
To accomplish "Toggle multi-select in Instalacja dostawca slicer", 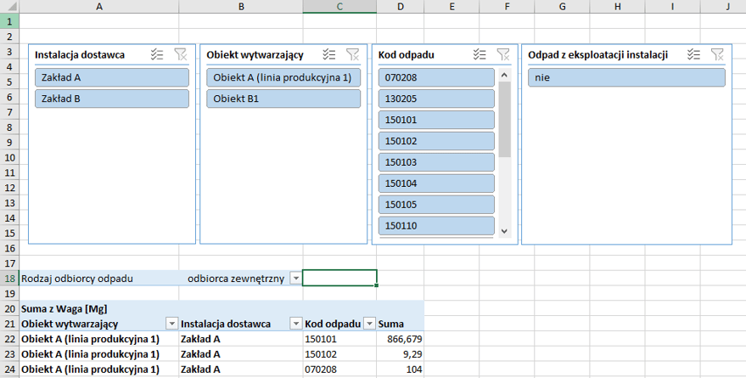I will point(156,54).
